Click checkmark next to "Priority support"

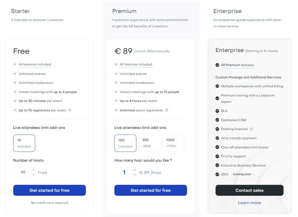(x=217, y=156)
